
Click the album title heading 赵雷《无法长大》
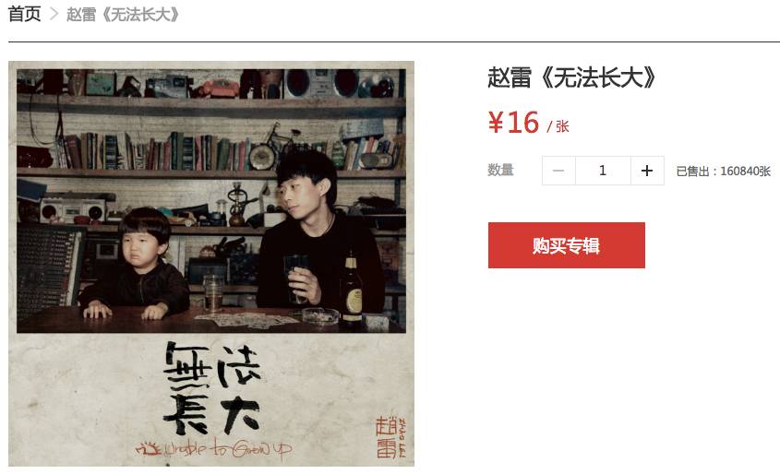pos(572,77)
